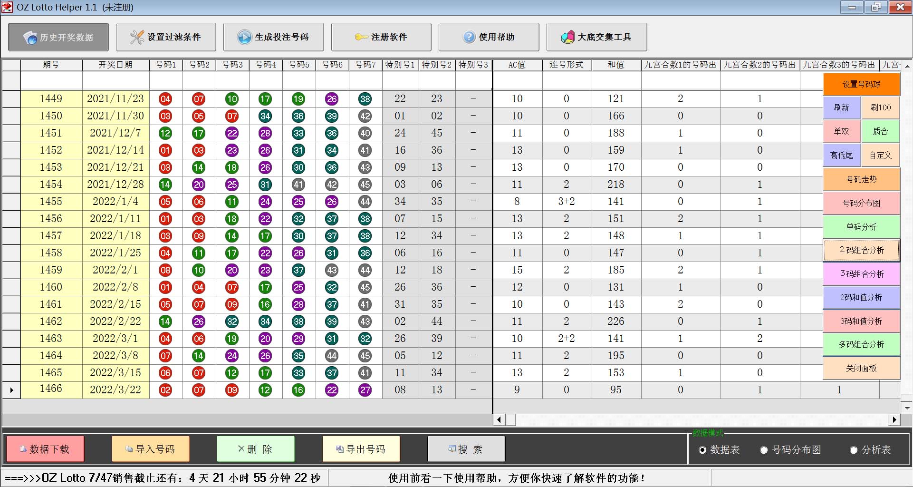
Task: Click teal ball 39 in row 1462
Action: tap(332, 322)
